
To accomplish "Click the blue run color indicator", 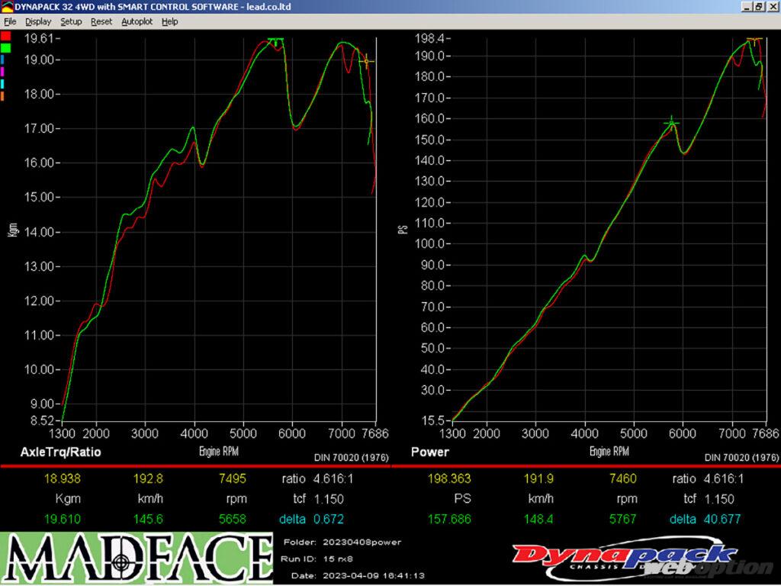I will pyautogui.click(x=3, y=59).
